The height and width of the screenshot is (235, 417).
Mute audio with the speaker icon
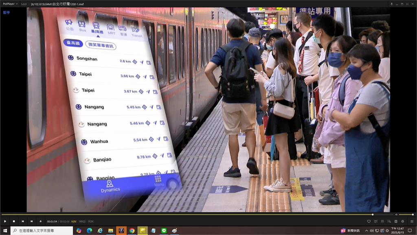[396, 215]
